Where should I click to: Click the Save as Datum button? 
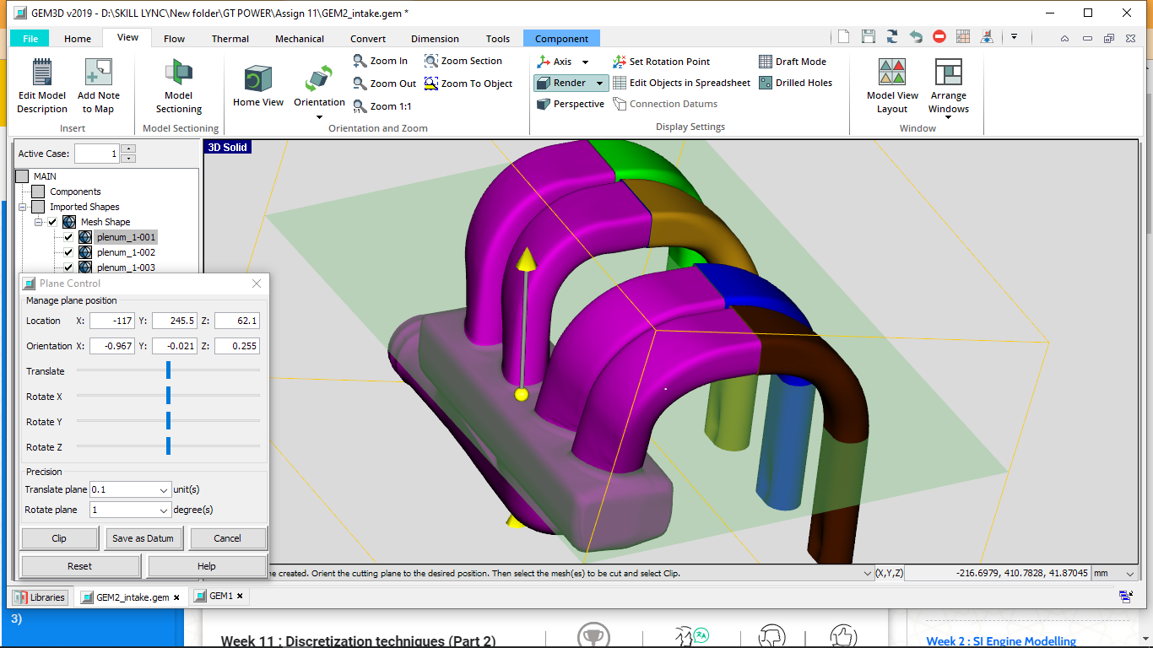143,538
